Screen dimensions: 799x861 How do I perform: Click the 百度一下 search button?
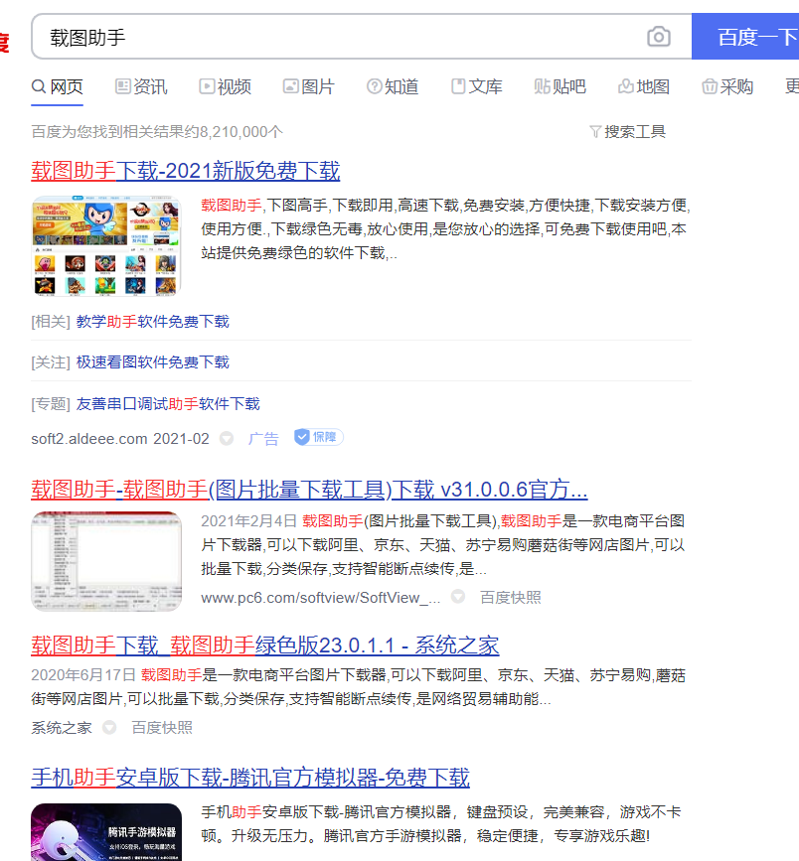[x=745, y=36]
